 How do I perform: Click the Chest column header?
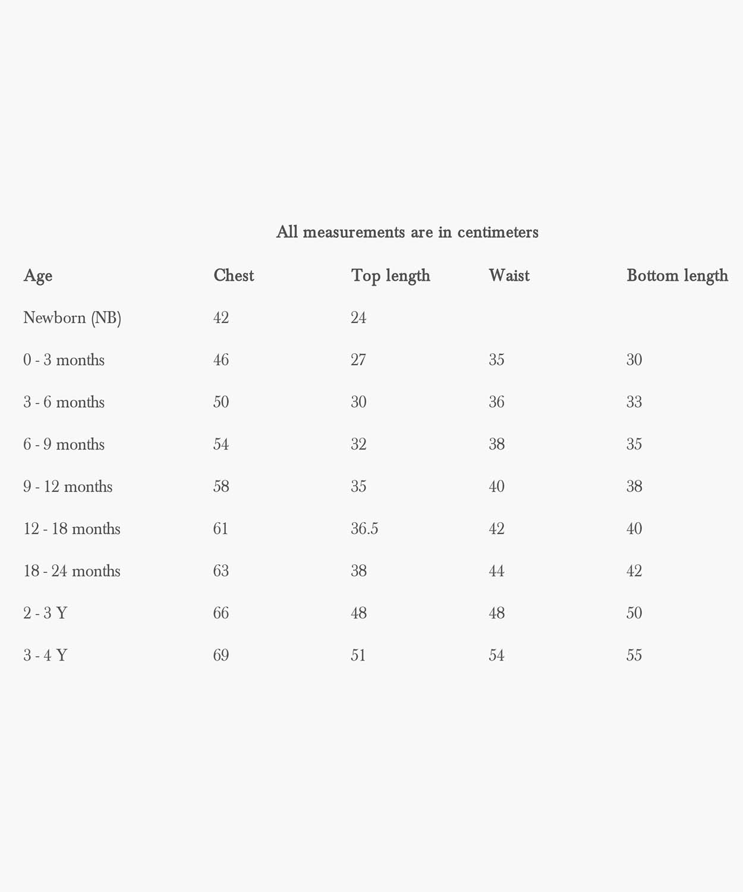pos(234,275)
